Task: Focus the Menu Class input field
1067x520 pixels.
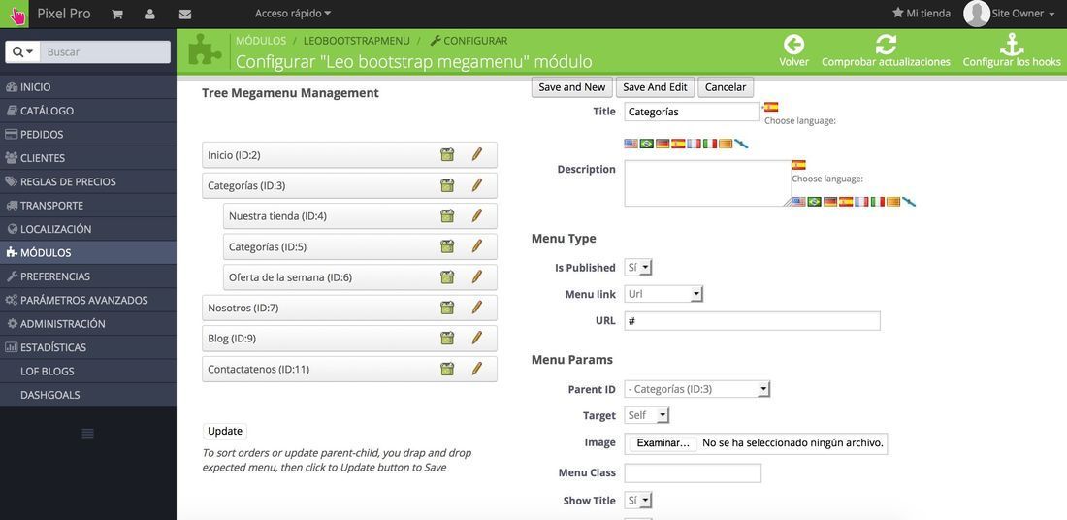Action: (693, 473)
